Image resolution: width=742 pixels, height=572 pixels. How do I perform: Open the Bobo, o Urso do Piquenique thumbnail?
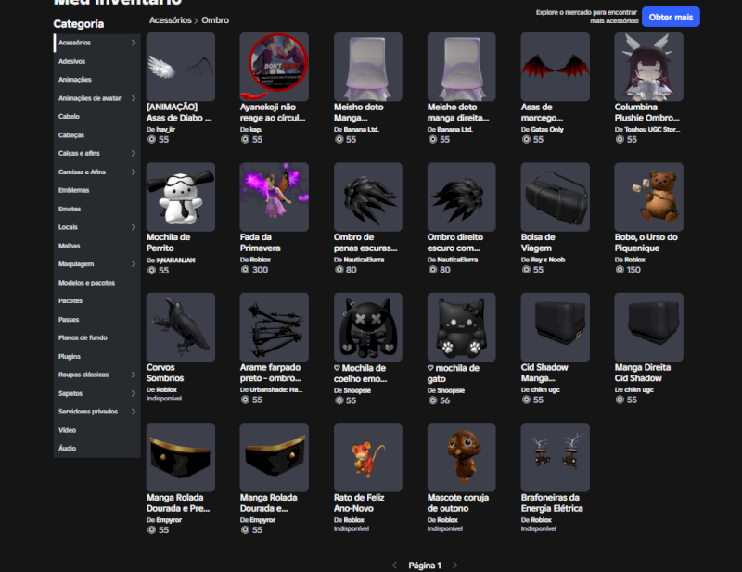648,197
